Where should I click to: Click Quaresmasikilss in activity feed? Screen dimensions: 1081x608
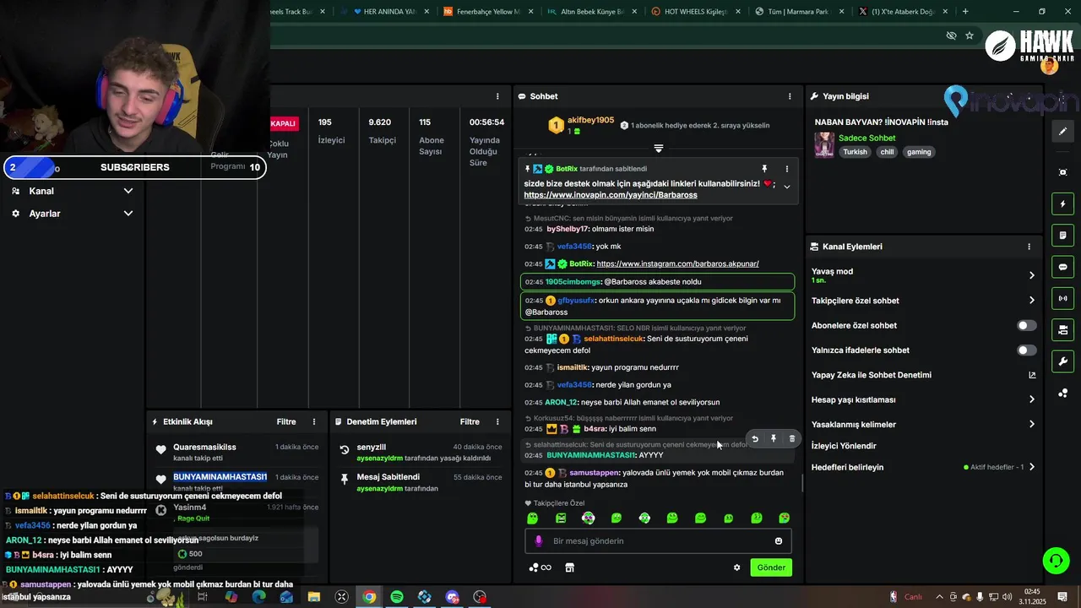[x=204, y=447]
